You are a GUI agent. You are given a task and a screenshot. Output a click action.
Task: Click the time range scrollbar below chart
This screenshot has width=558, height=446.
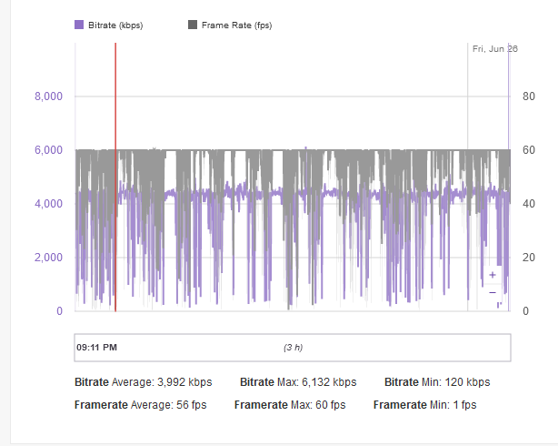[292, 348]
